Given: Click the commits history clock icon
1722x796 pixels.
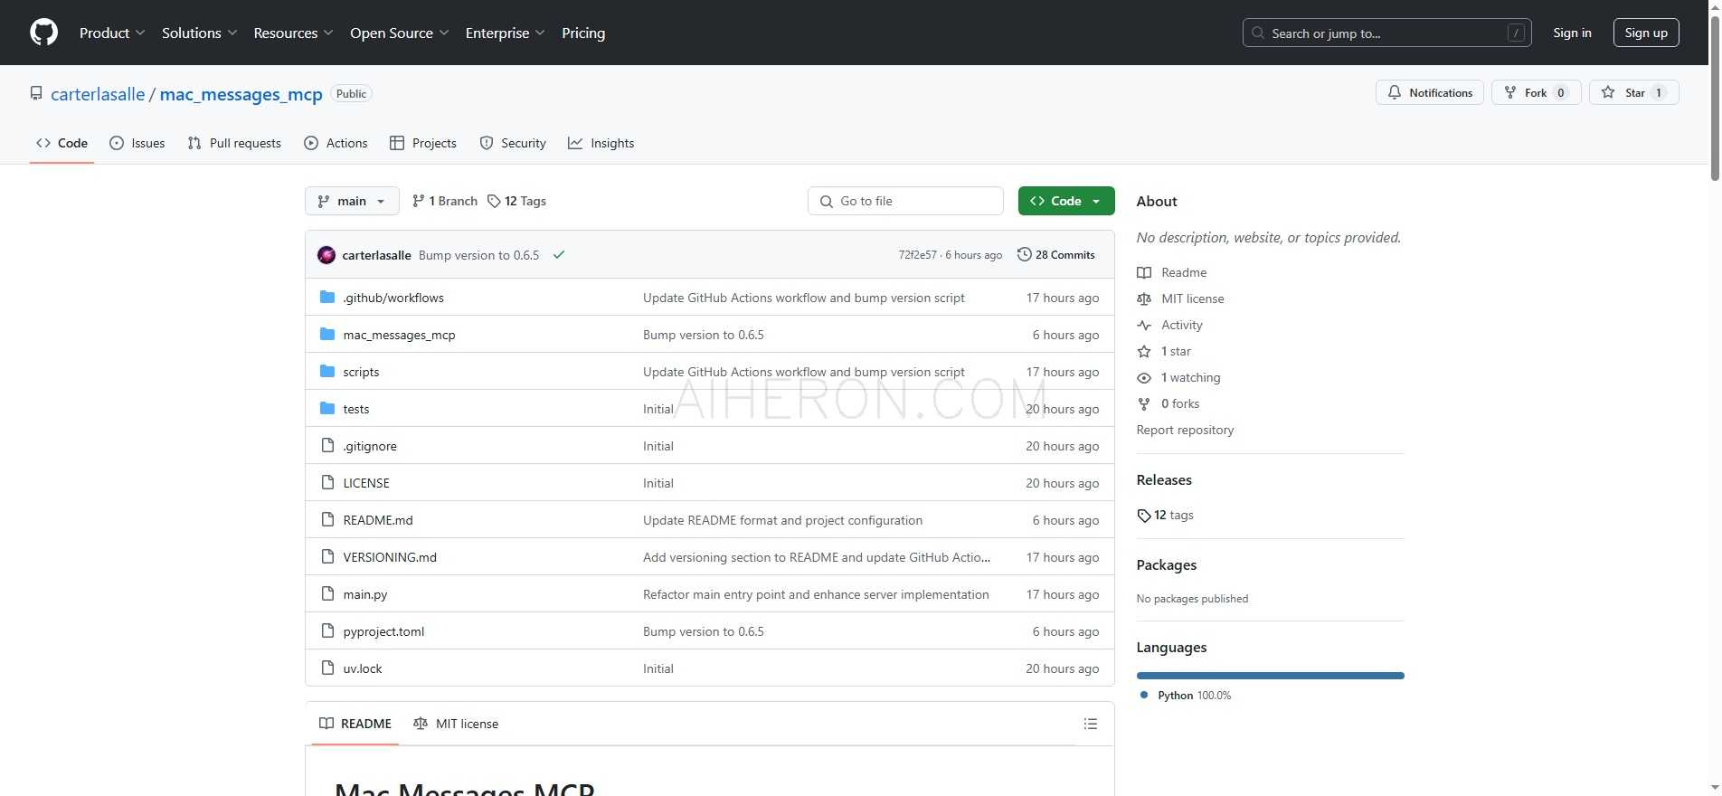Looking at the screenshot, I should pyautogui.click(x=1024, y=255).
